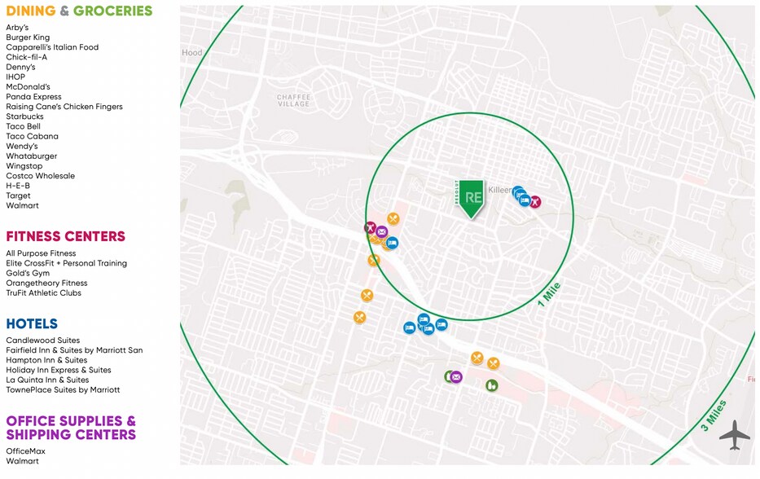
Task: Click the easternmost orange dining icon
Action: click(493, 363)
